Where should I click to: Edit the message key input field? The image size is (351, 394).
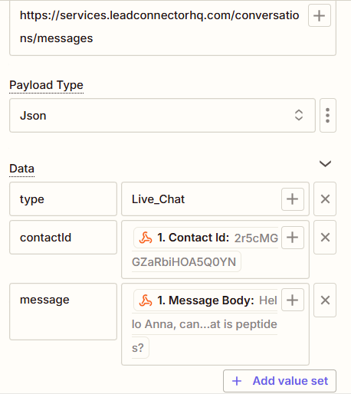pyautogui.click(x=63, y=311)
